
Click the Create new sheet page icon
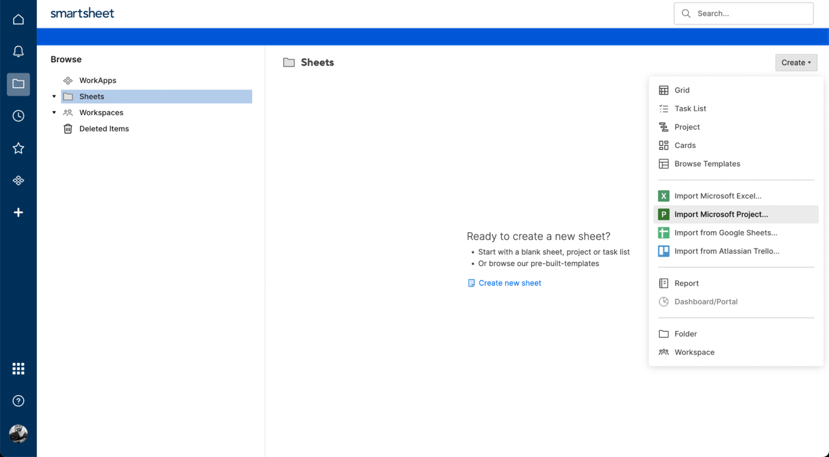(x=471, y=283)
